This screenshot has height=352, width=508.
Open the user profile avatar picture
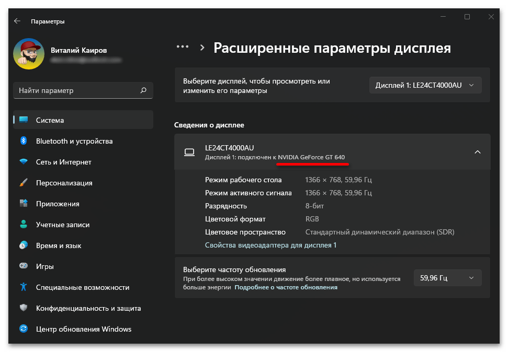29,54
